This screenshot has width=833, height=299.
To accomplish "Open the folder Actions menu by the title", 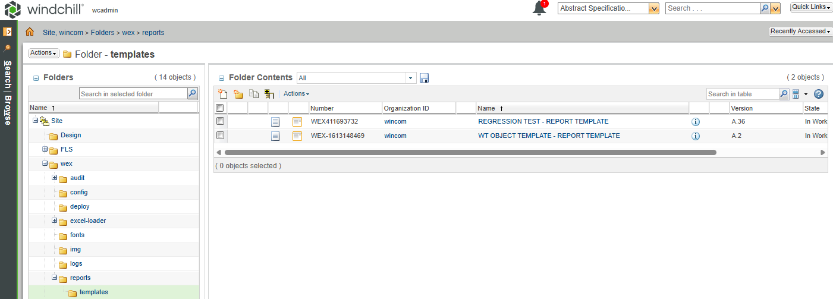I will point(44,53).
